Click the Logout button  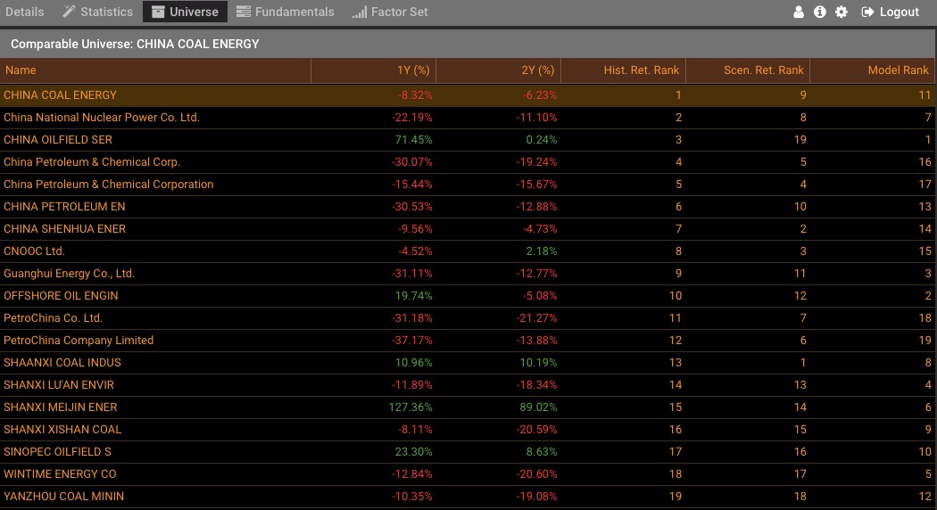coord(891,12)
